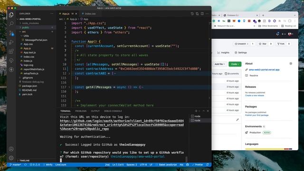This screenshot has height=171, width=304.
Task: Fork the repository on GitHub
Action: 281,44
